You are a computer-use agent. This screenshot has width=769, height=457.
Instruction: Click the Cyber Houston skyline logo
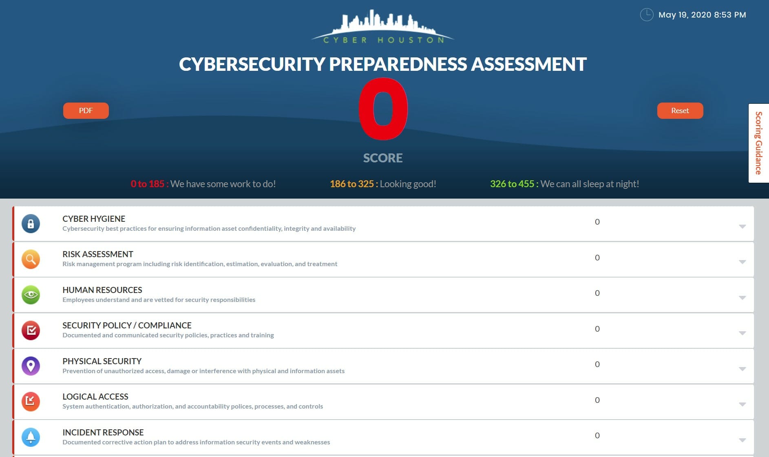point(382,26)
